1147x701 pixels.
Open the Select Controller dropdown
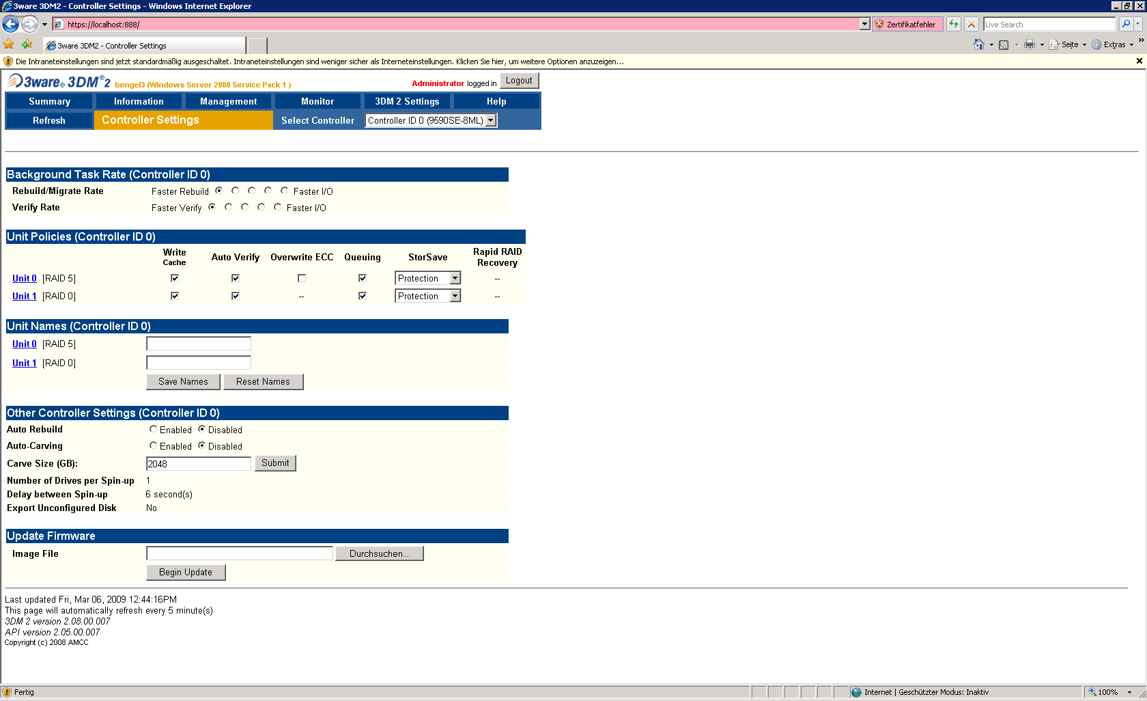pyautogui.click(x=431, y=120)
